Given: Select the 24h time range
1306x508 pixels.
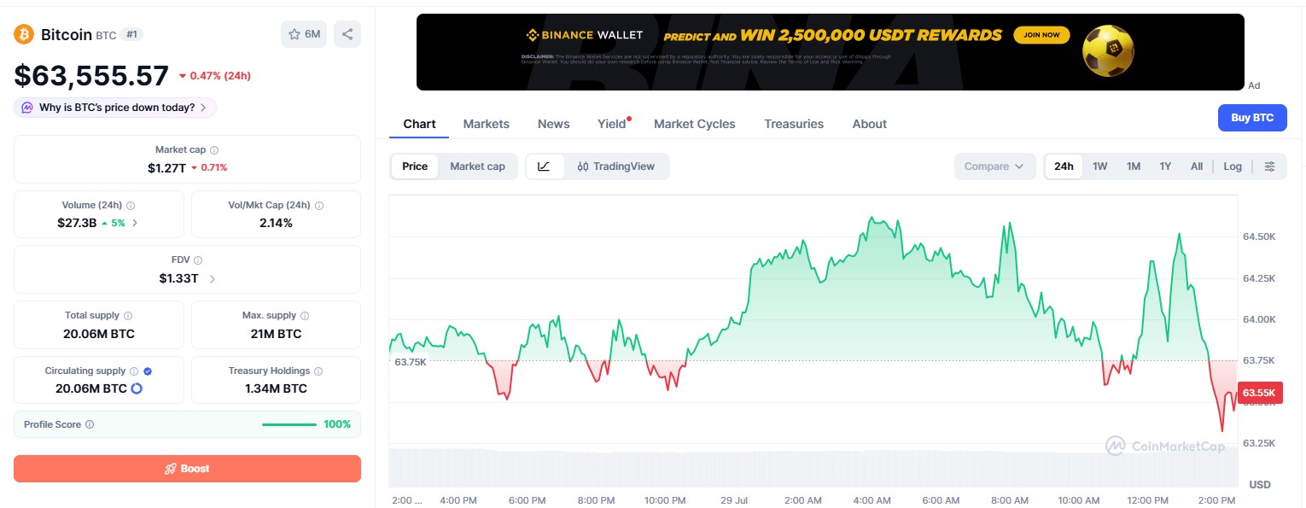Looking at the screenshot, I should (1064, 166).
